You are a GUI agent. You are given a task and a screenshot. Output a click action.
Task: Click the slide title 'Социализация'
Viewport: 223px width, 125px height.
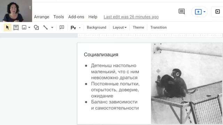[x=101, y=55]
